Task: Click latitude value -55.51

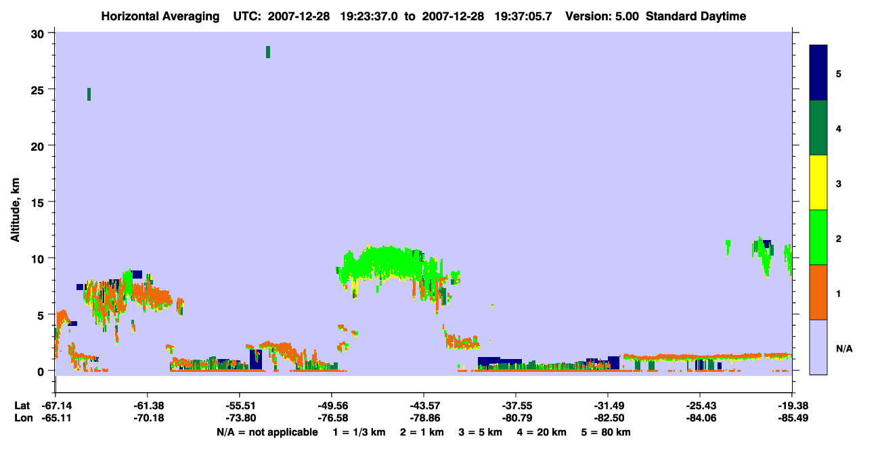Action: (240, 406)
